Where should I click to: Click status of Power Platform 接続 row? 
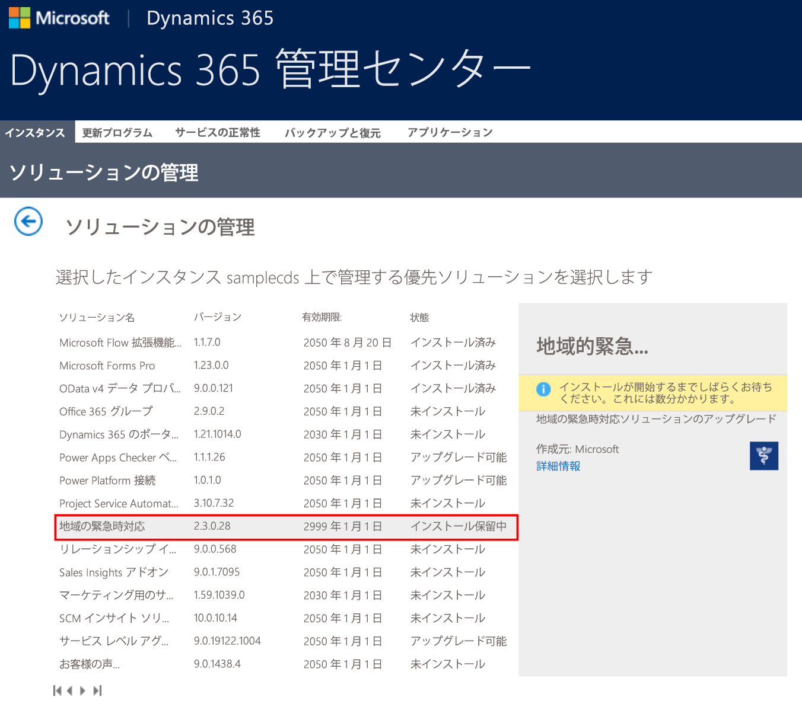(459, 481)
